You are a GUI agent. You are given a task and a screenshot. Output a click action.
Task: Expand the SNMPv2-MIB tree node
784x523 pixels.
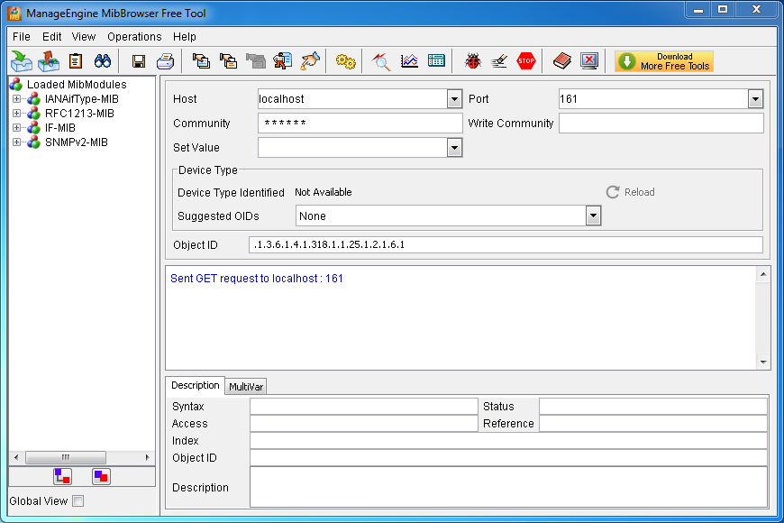(x=16, y=142)
